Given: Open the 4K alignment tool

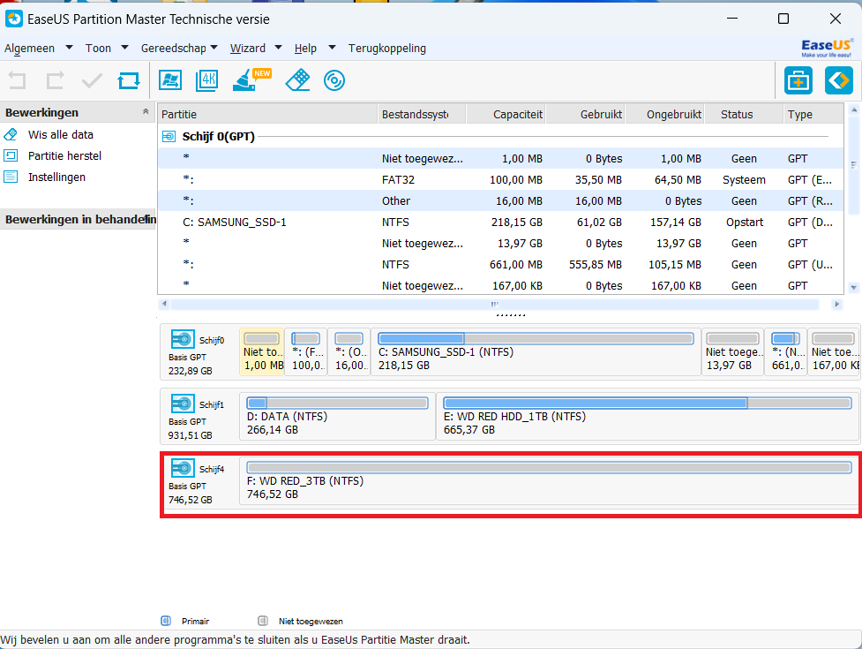Looking at the screenshot, I should pos(207,80).
